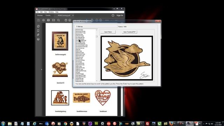The image size is (224, 126).
Task: Click the goose pattern preview image
Action: tap(127, 58)
